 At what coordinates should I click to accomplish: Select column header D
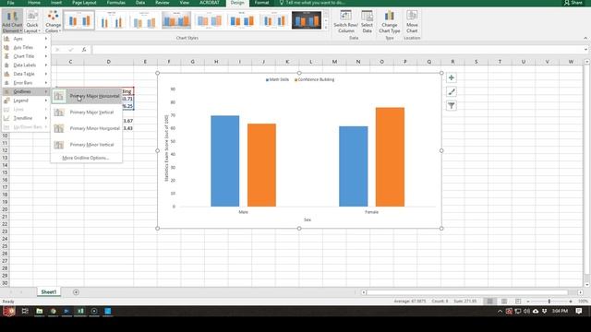click(109, 62)
